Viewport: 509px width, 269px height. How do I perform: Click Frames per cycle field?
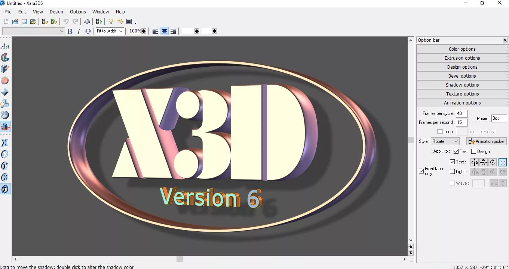[462, 113]
